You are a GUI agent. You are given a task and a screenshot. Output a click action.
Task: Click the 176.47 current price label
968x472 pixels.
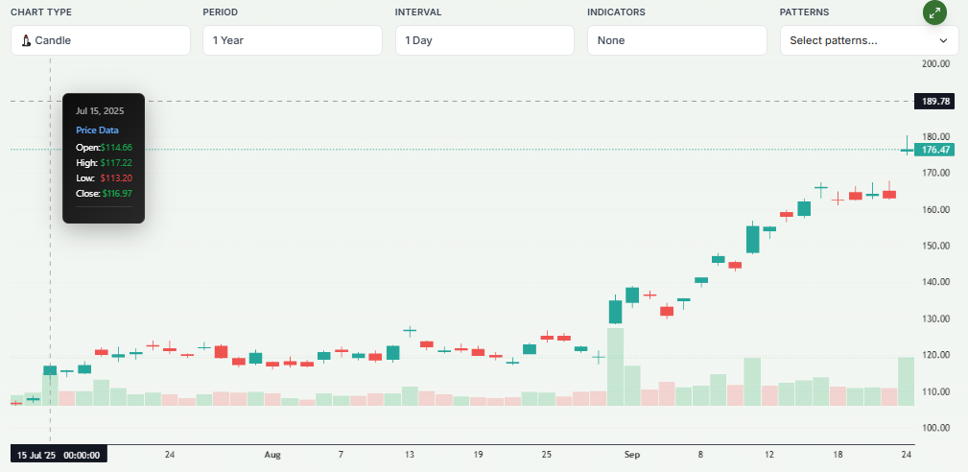click(935, 150)
